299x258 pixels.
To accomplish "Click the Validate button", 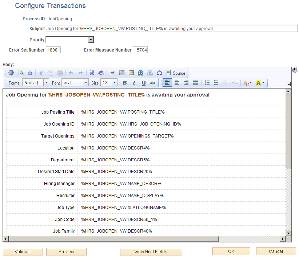I will coord(23,251).
